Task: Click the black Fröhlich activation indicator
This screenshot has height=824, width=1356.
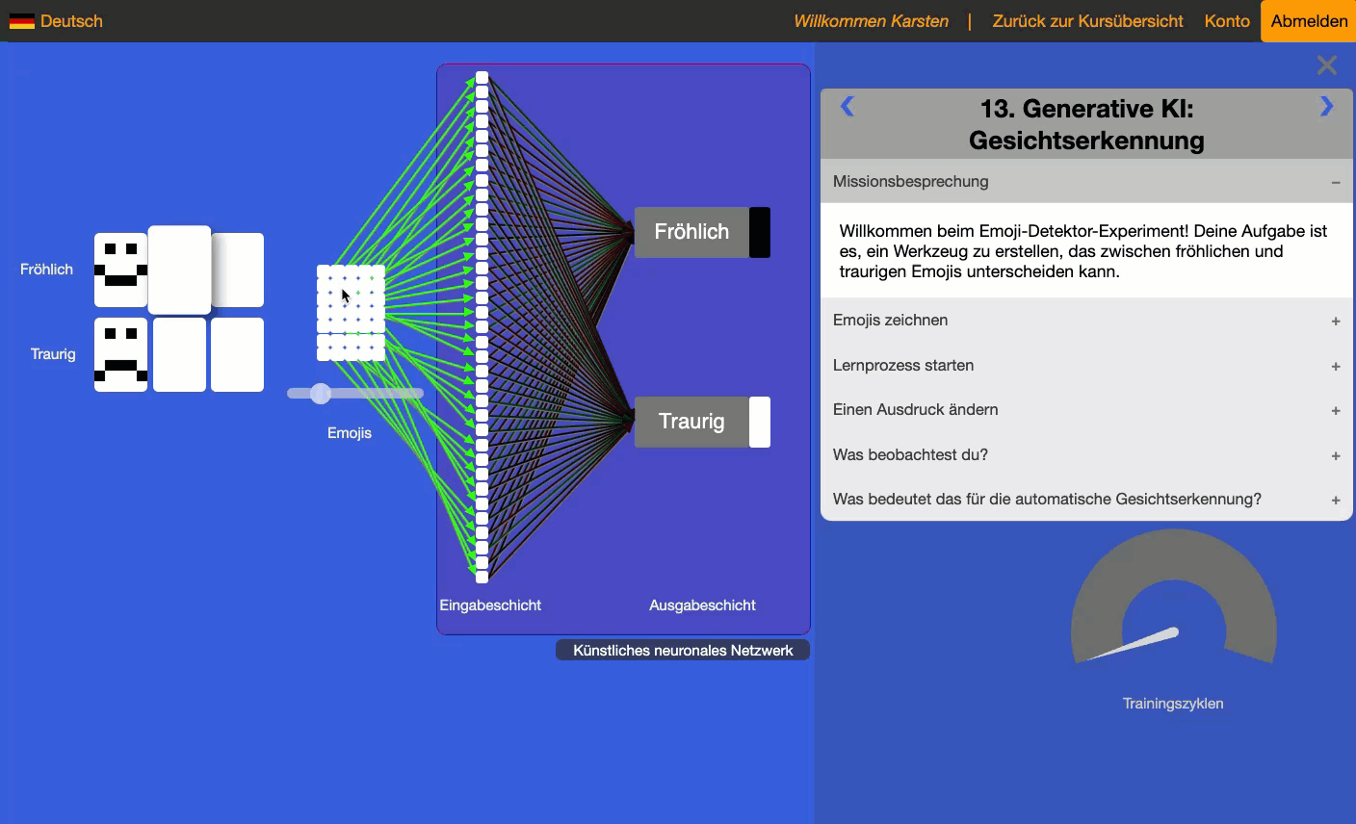Action: pyautogui.click(x=760, y=232)
